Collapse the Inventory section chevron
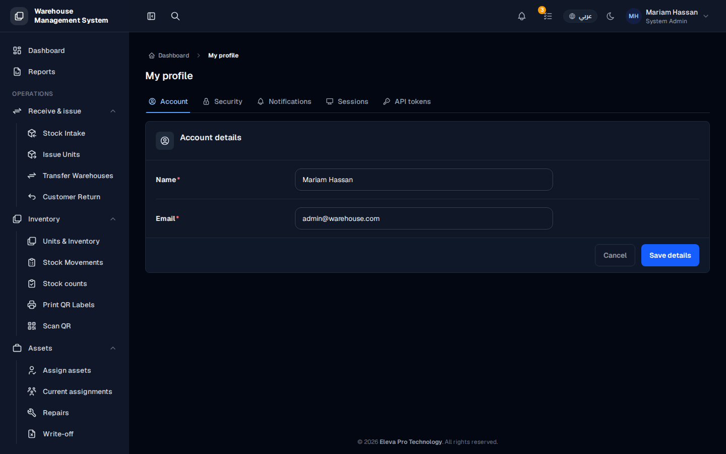Image resolution: width=726 pixels, height=454 pixels. [113, 219]
